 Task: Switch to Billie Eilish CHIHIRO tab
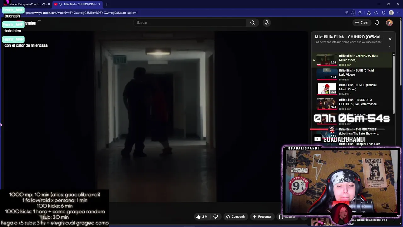click(77, 4)
